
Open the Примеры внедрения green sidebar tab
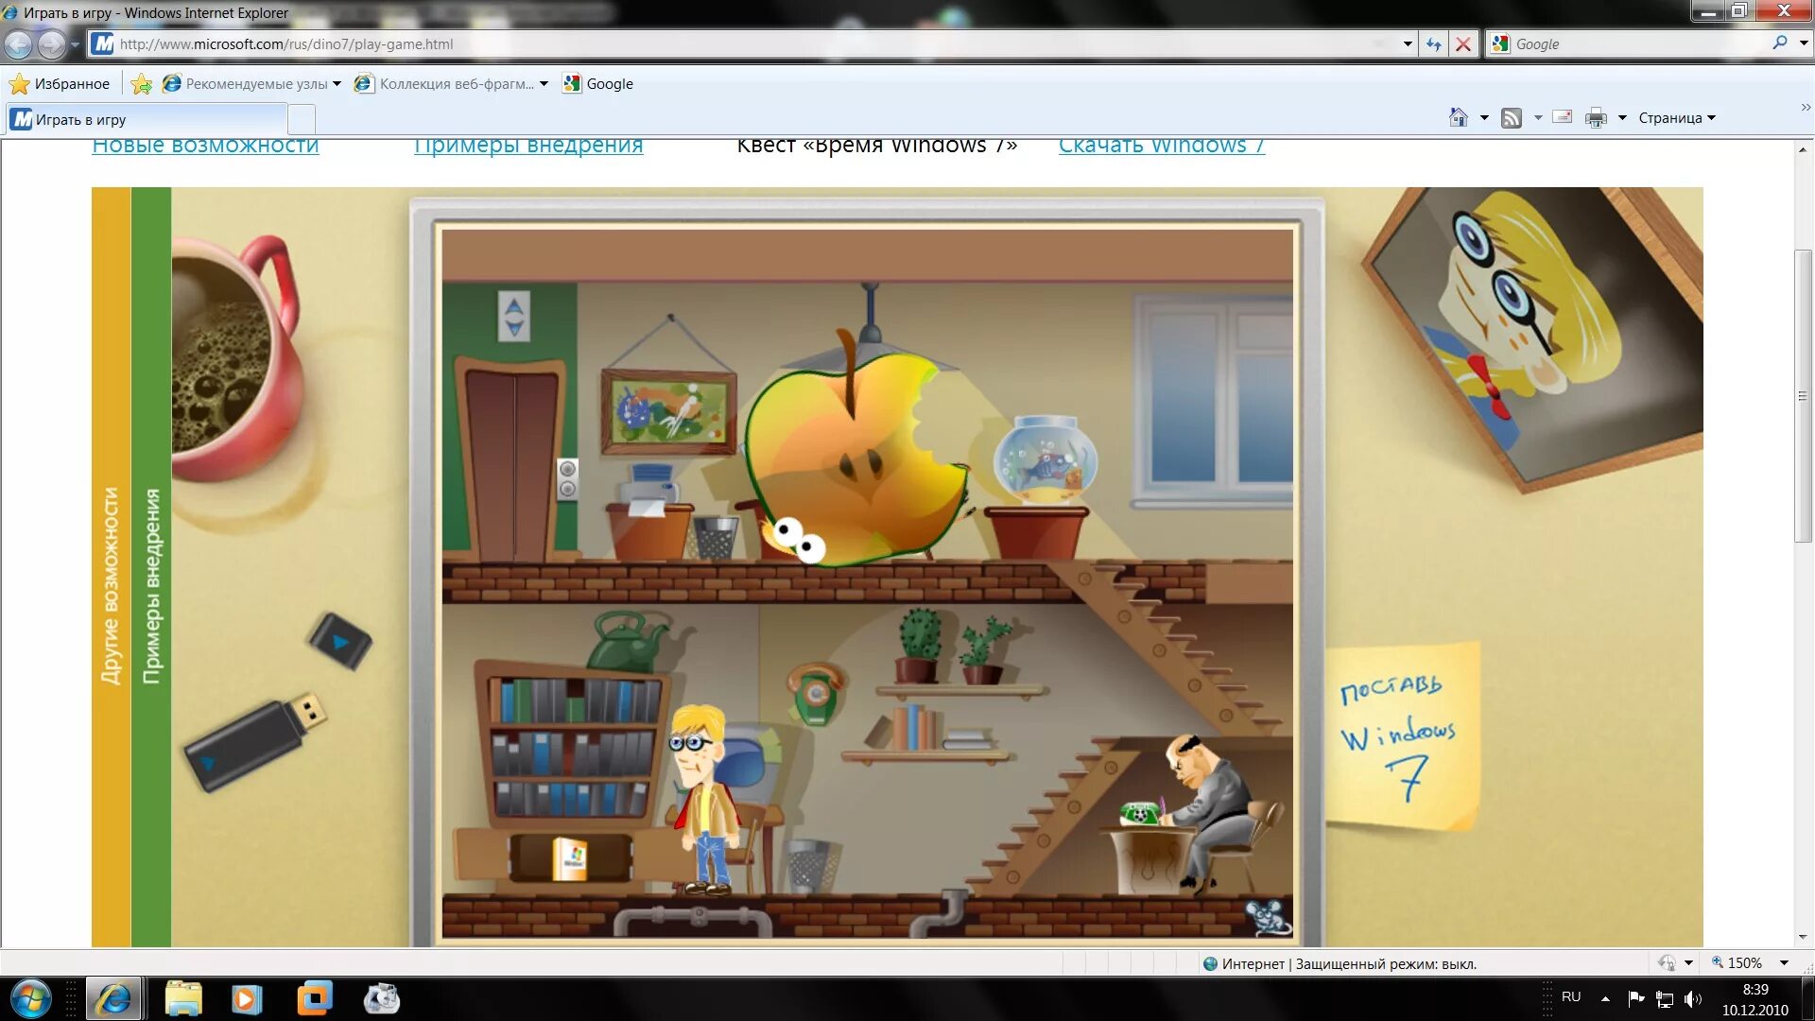(x=151, y=586)
